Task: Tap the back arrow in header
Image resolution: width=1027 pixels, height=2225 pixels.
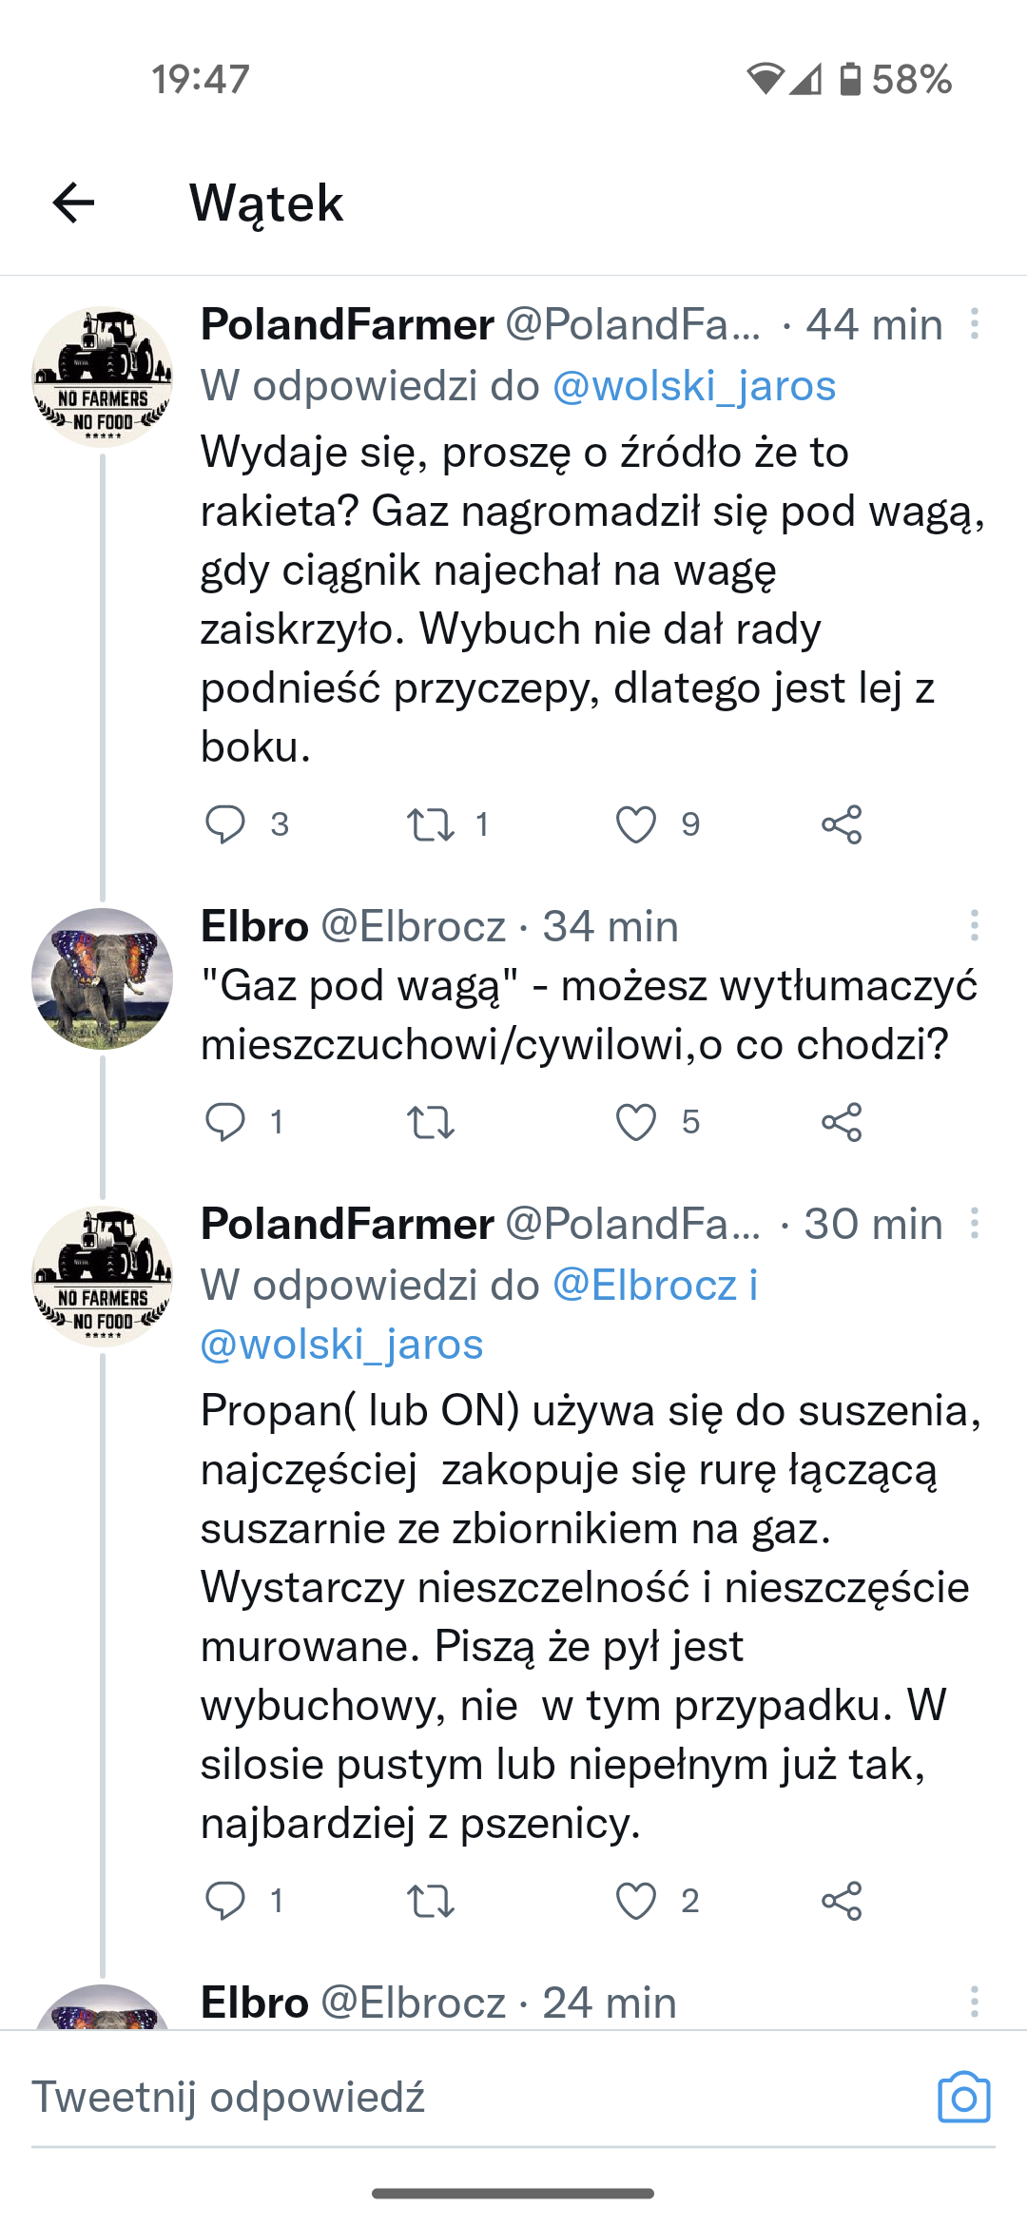Action: point(73,203)
